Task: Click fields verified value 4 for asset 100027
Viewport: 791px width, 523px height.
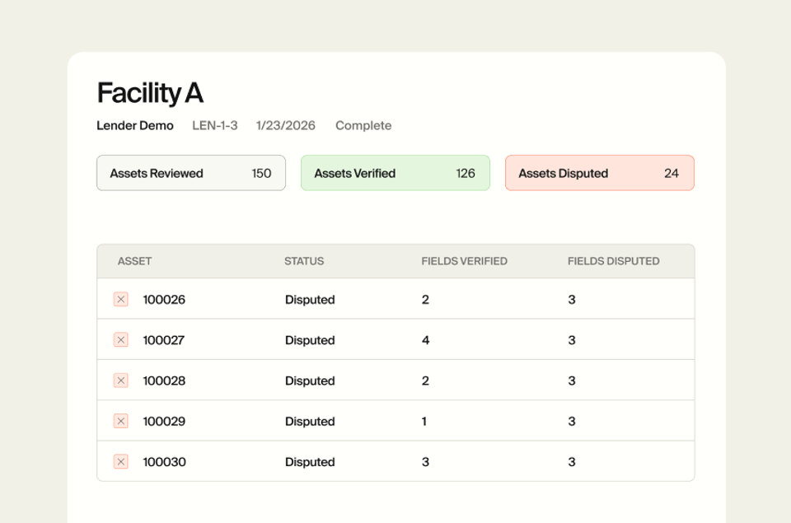Action: [425, 340]
